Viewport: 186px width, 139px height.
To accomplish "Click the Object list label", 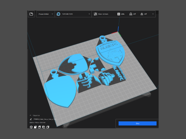I will click(x=36, y=115).
